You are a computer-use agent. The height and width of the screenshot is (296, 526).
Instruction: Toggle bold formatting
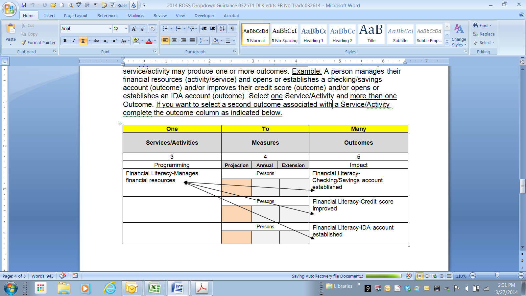[x=65, y=41]
